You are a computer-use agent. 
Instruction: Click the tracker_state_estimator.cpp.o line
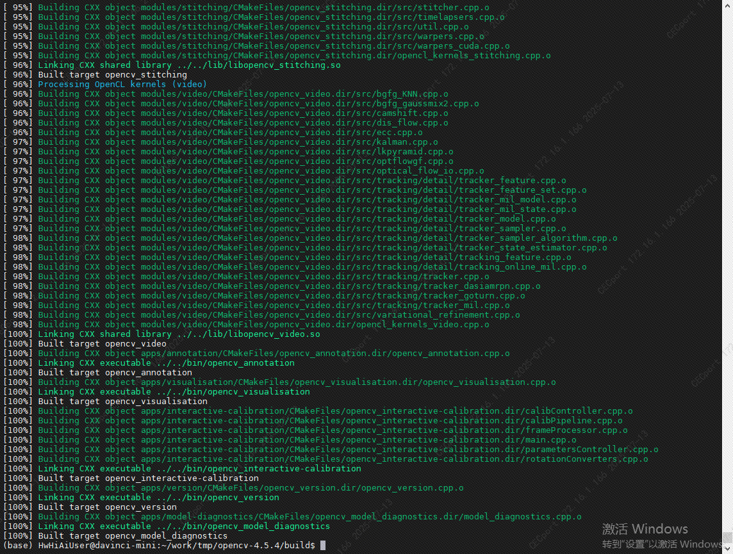(305, 248)
